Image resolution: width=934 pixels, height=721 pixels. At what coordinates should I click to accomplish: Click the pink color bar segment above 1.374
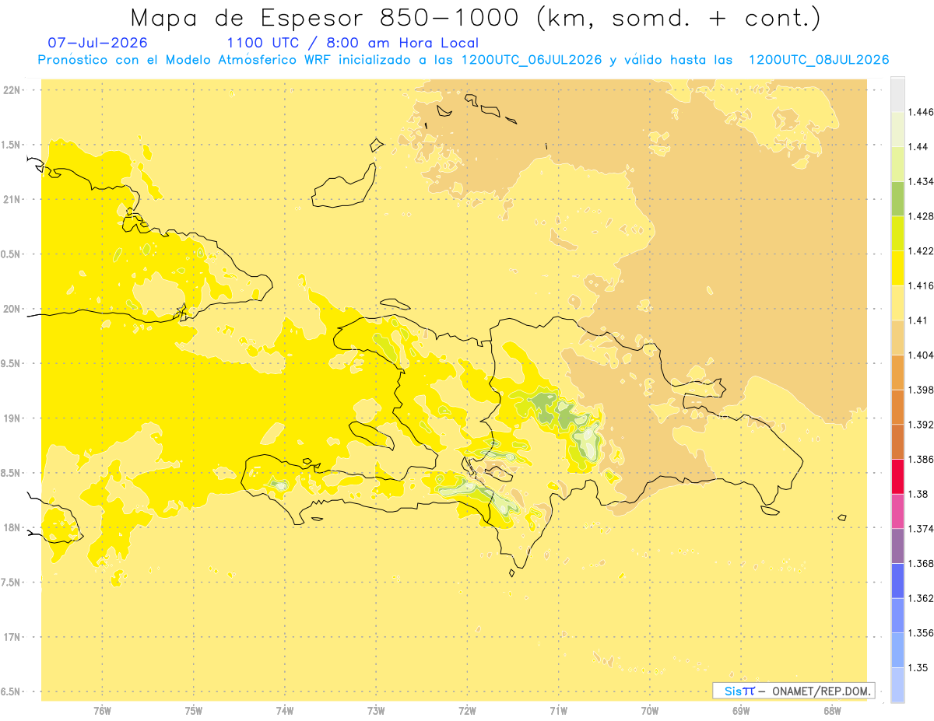click(897, 510)
